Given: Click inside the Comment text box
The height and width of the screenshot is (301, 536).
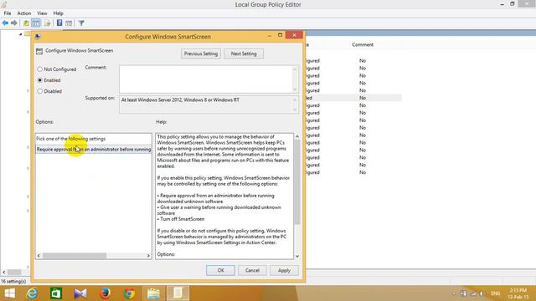Looking at the screenshot, I should coord(206,79).
